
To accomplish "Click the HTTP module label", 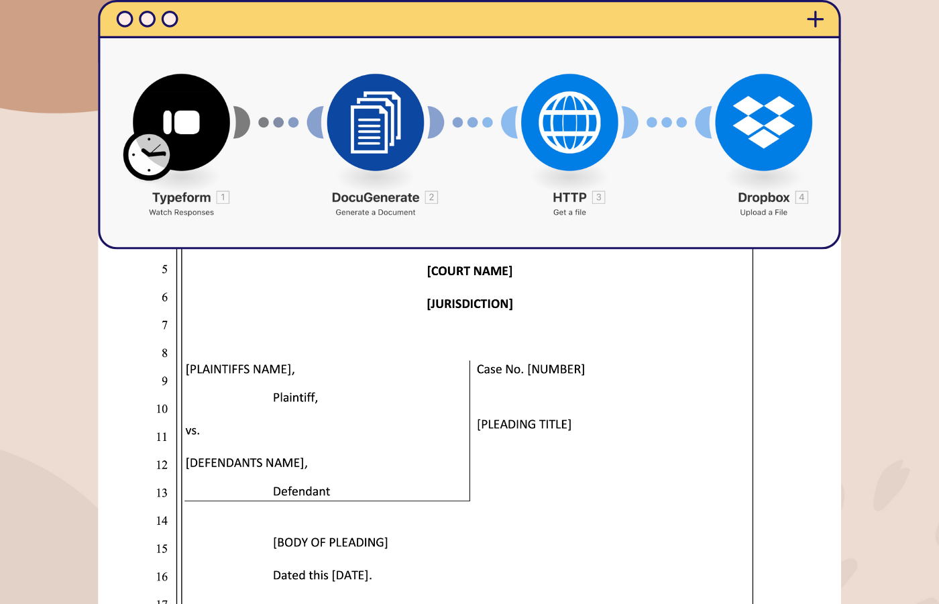I will click(569, 197).
